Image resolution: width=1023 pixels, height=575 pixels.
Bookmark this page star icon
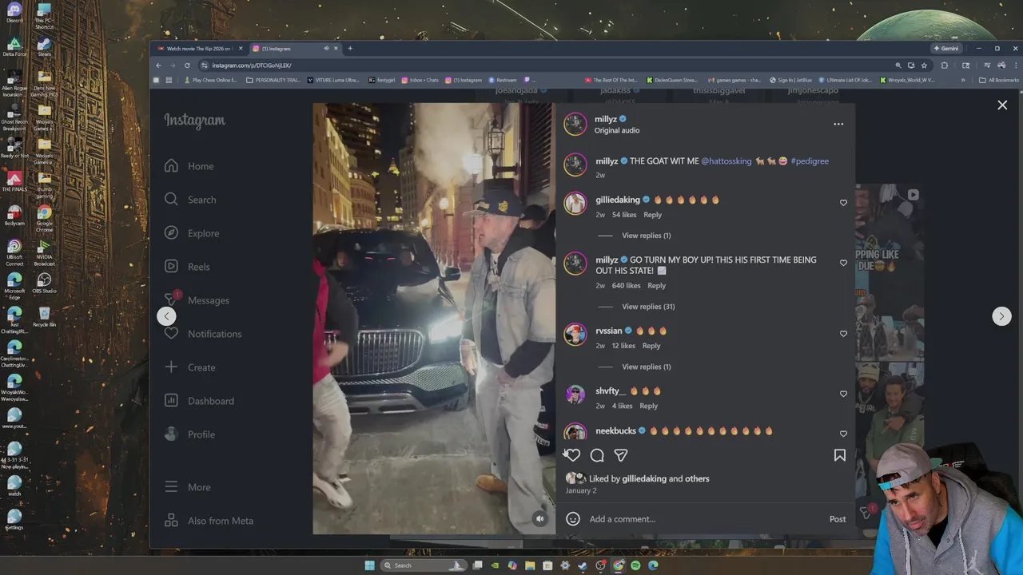point(924,65)
